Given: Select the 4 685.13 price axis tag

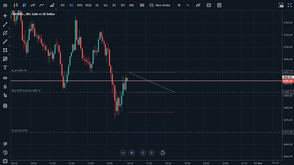Looking at the screenshot, I should click(x=288, y=92).
